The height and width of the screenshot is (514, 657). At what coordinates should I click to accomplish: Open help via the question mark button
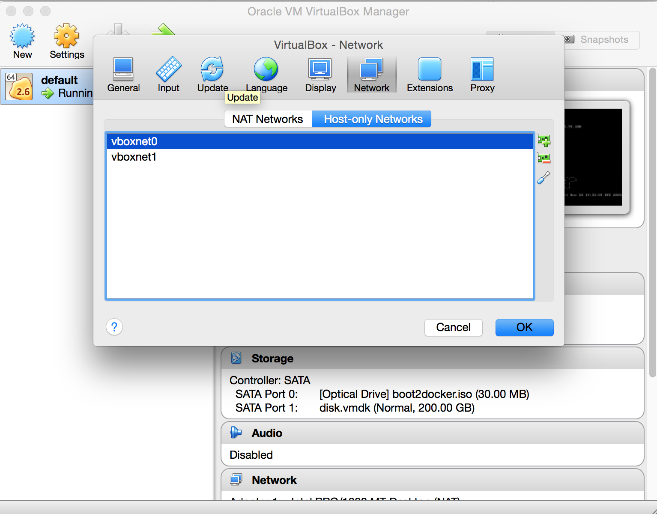pyautogui.click(x=114, y=327)
